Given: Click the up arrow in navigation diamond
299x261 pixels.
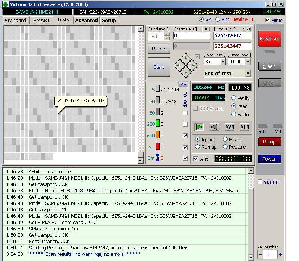Looking at the screenshot, I should [186, 58].
